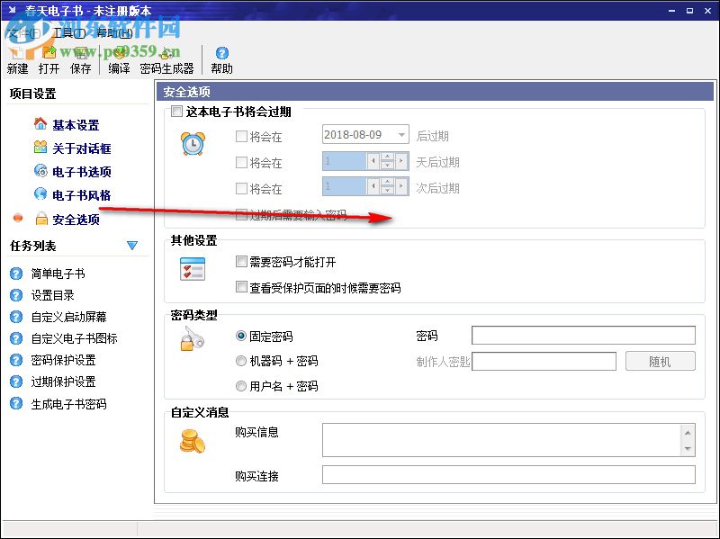Increase the 天后过期 days spinner value
720x539 pixels.
[x=388, y=157]
